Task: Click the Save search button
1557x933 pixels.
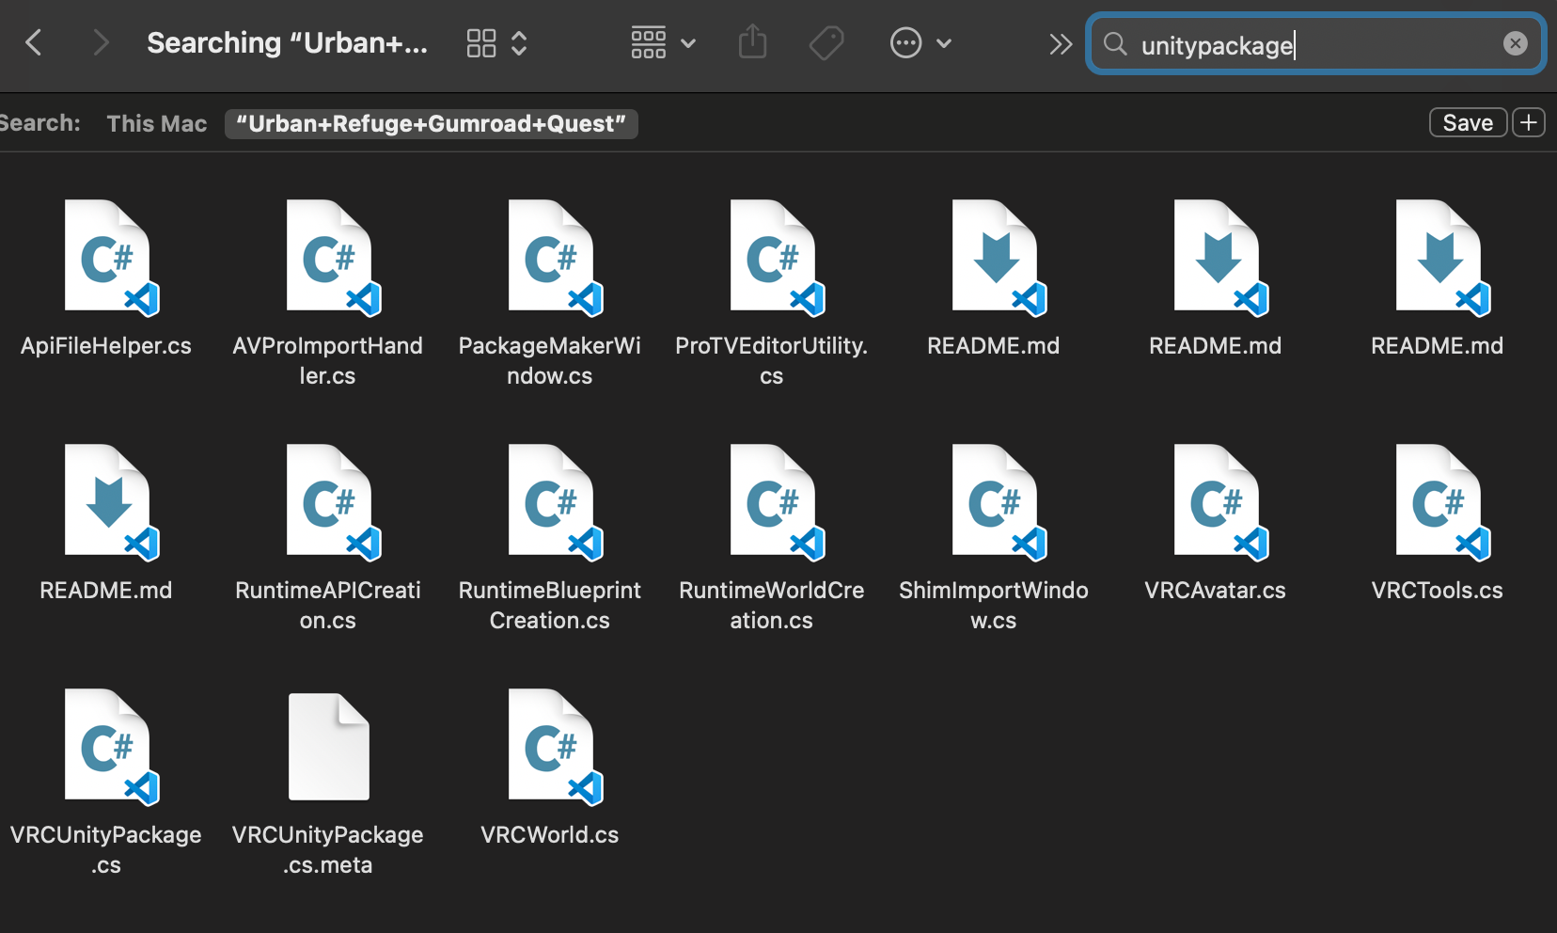Action: point(1468,123)
